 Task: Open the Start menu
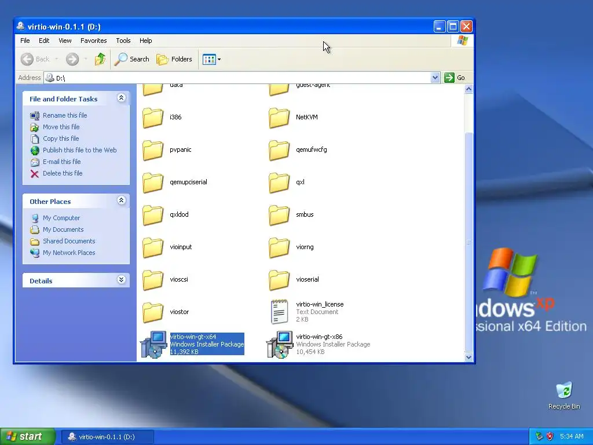pyautogui.click(x=28, y=436)
